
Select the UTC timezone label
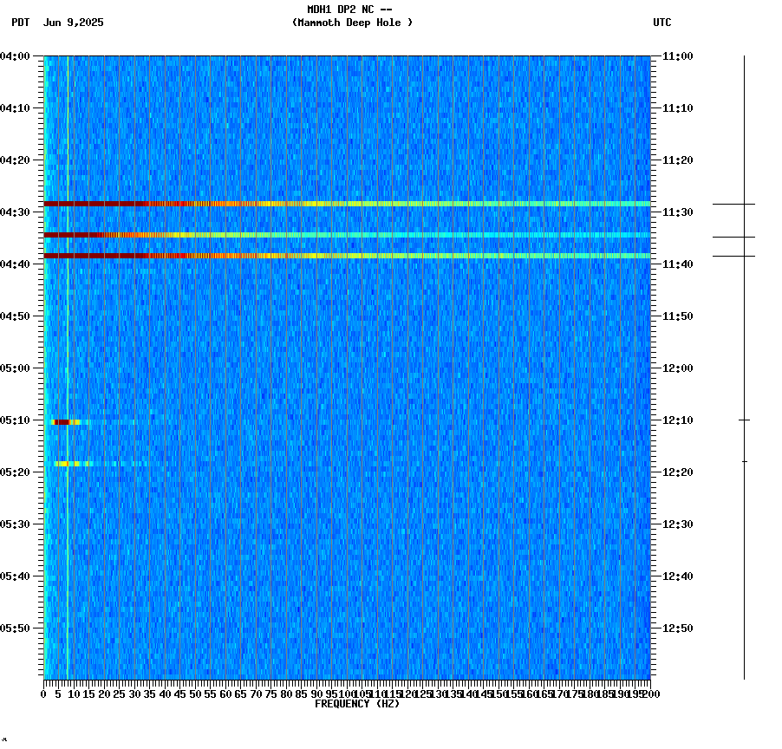pos(662,23)
